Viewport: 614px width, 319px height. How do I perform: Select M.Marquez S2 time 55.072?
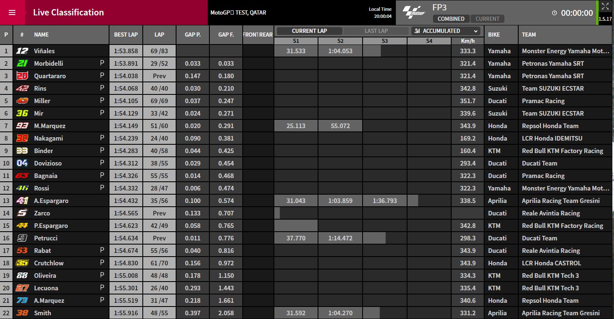point(340,126)
